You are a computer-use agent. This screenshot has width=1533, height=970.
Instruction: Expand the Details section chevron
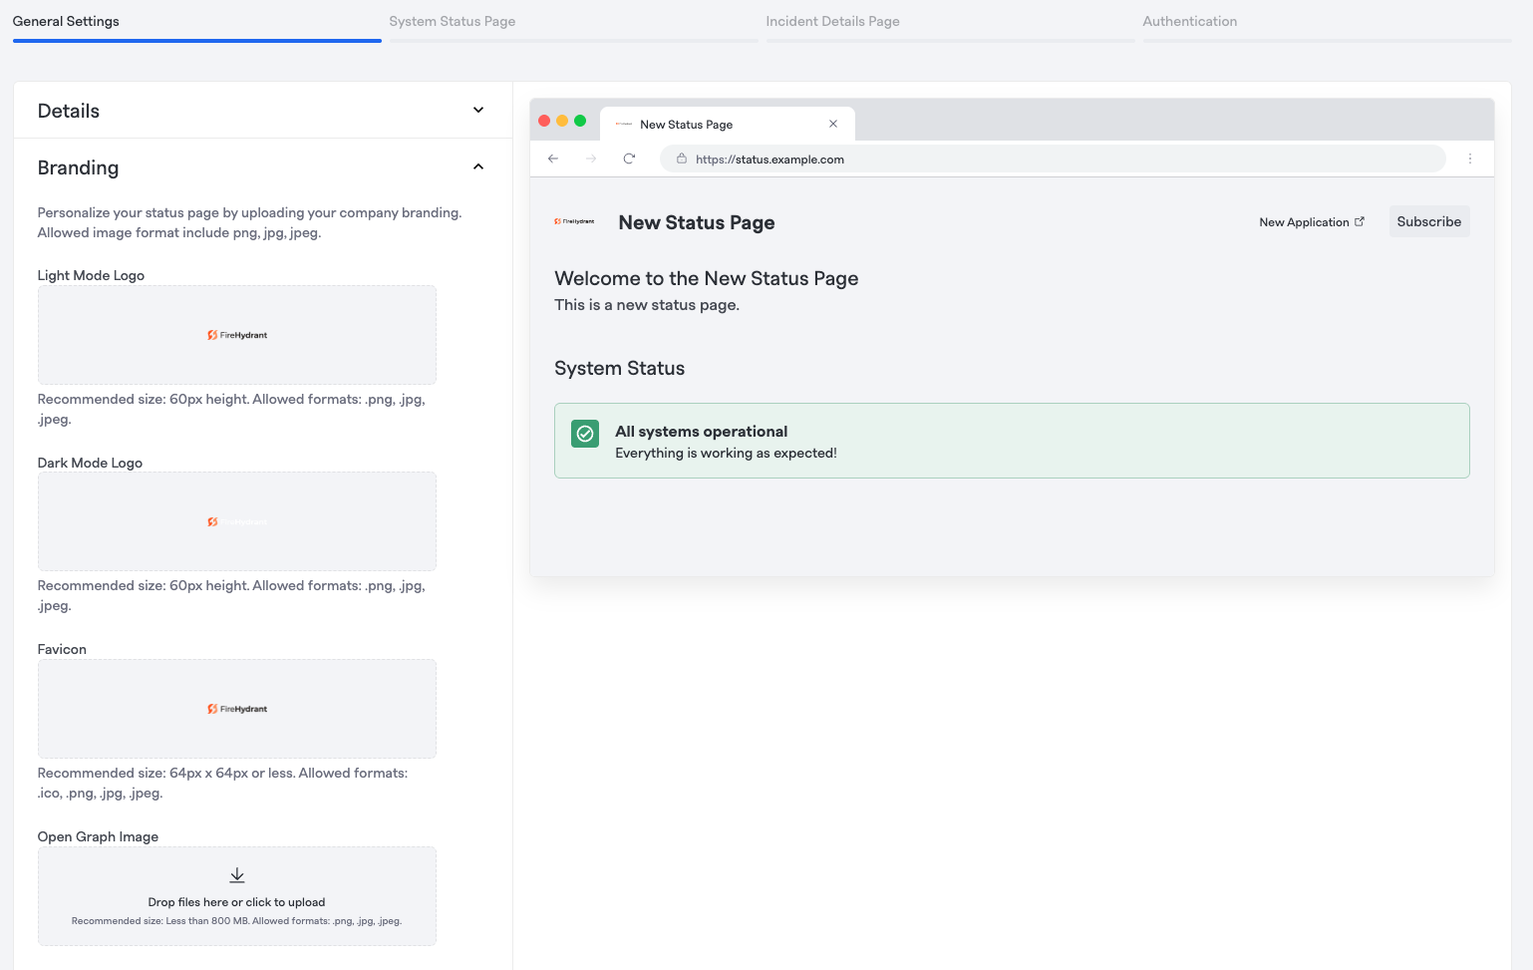478,110
